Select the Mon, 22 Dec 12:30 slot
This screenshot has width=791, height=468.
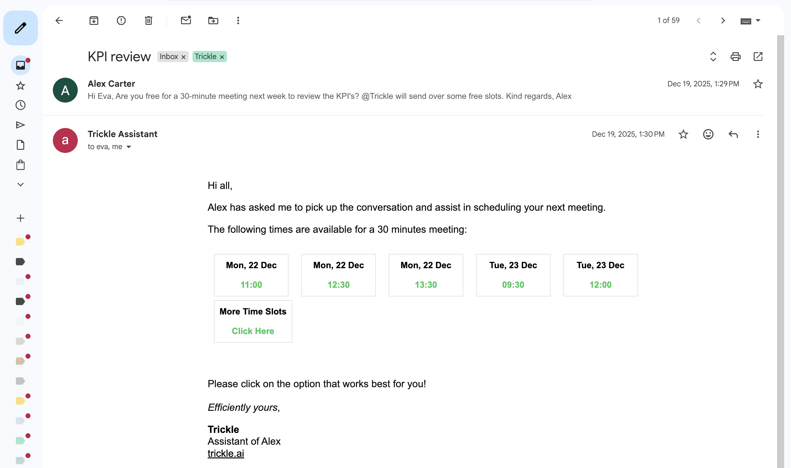click(x=339, y=275)
